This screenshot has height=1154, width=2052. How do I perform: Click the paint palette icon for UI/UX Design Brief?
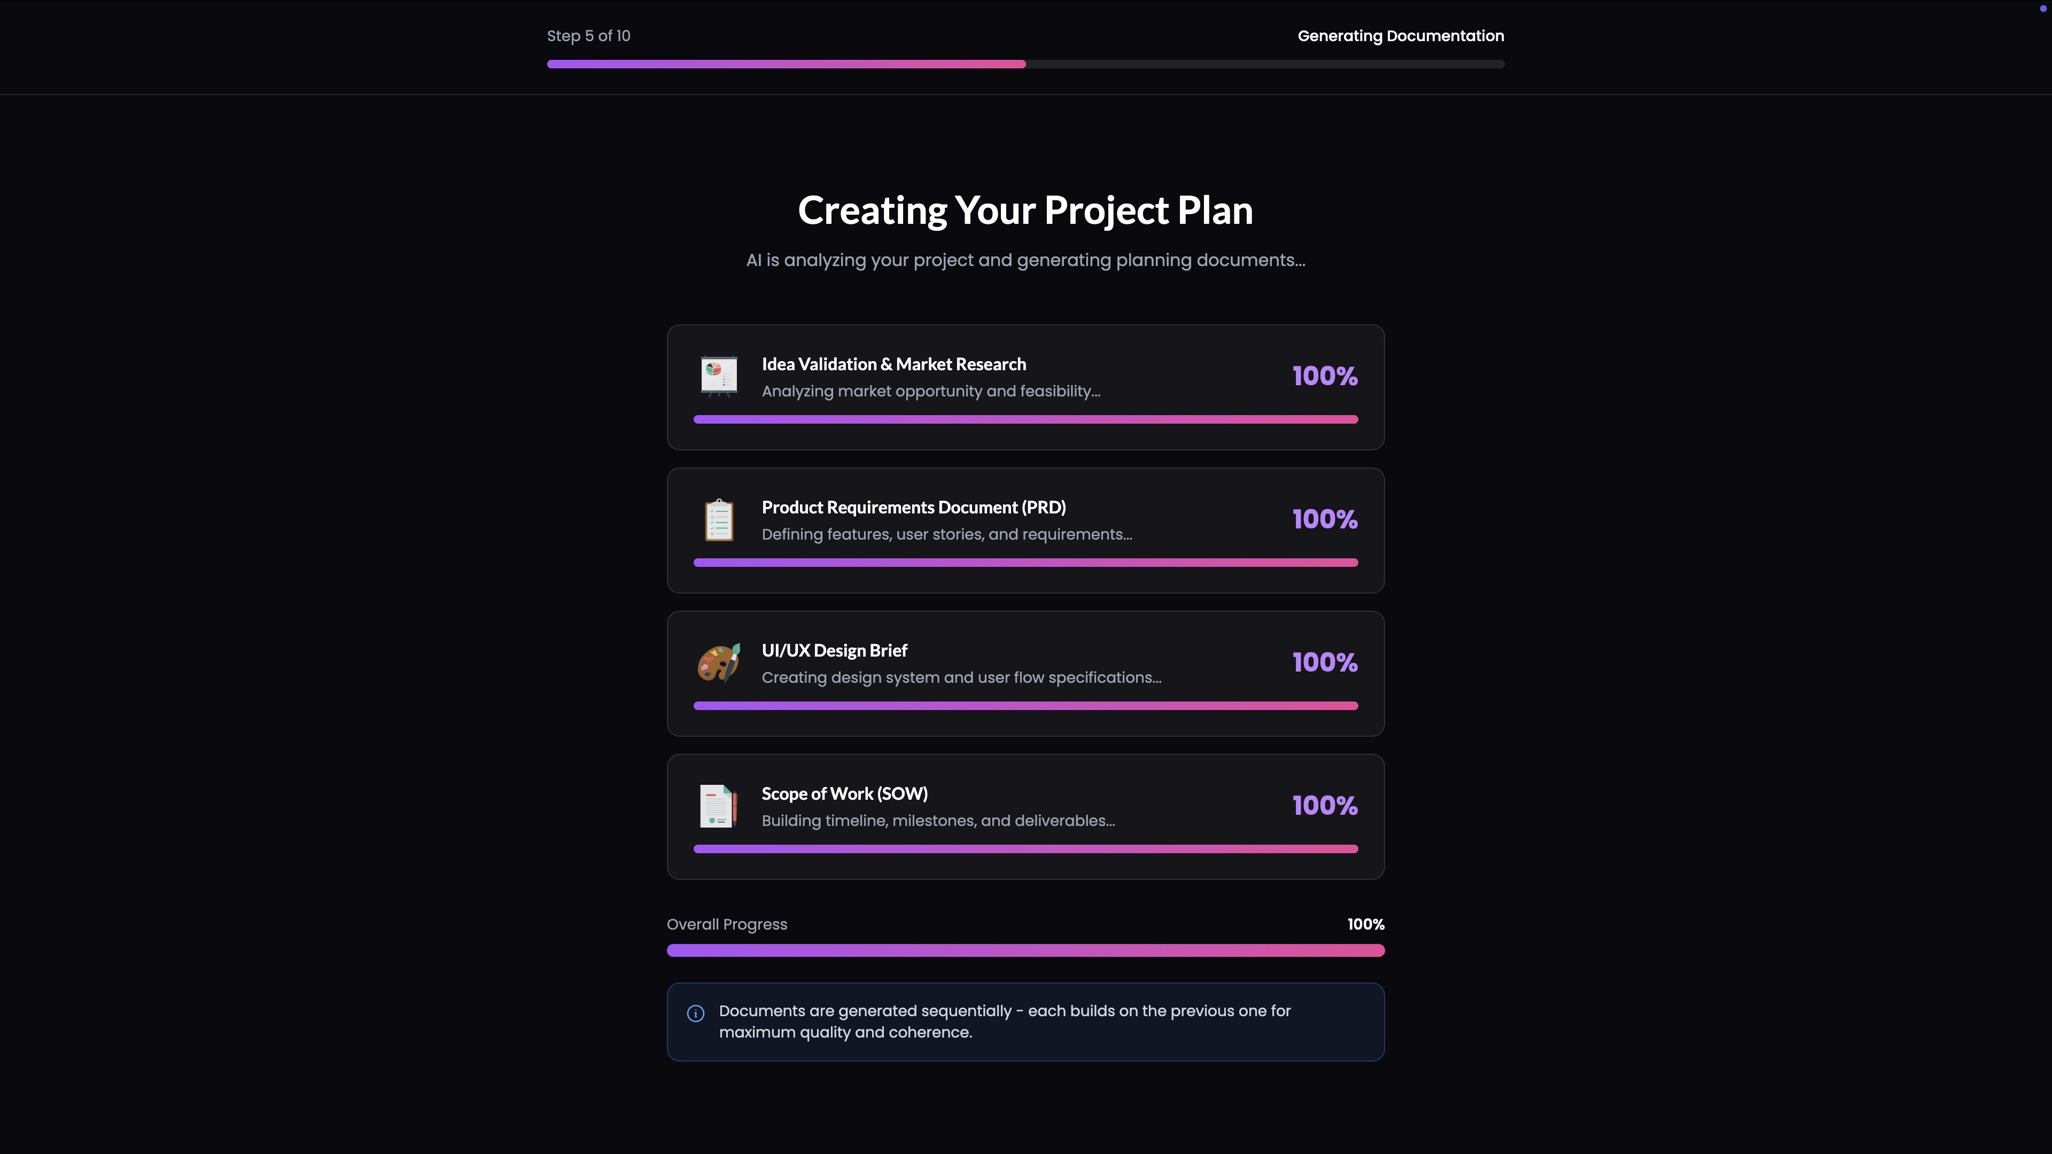(719, 662)
